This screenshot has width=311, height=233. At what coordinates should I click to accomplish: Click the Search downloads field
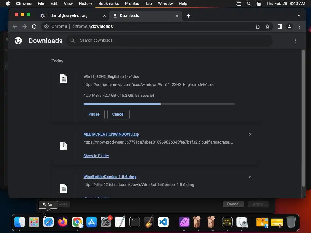tap(169, 40)
